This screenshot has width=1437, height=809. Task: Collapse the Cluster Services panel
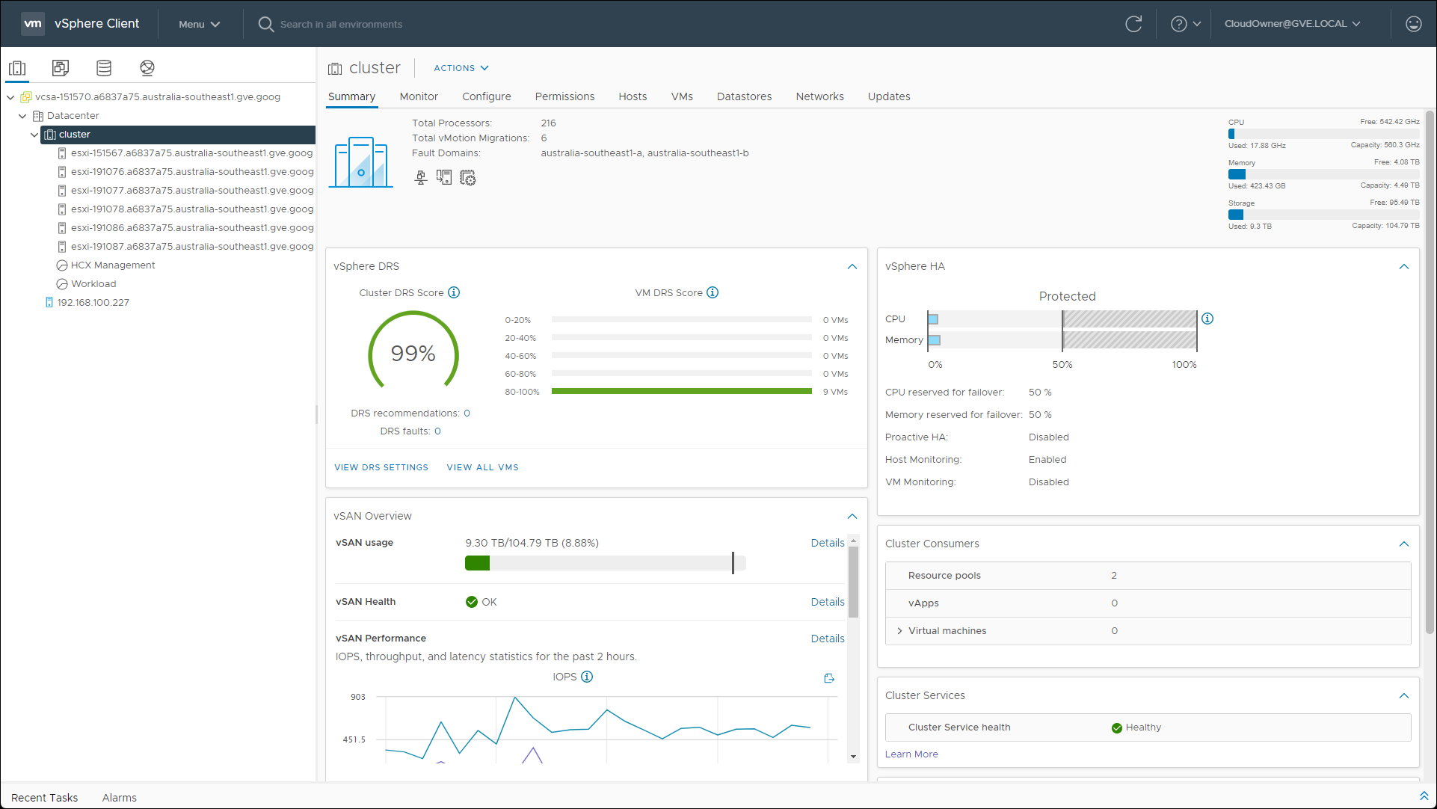1404,696
